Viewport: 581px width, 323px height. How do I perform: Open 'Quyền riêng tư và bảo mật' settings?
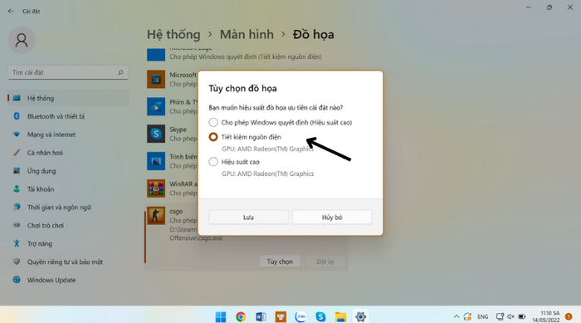click(x=68, y=262)
